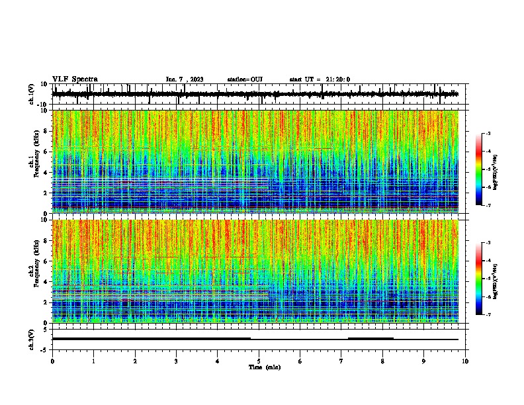Image resolution: width=524 pixels, height=405 pixels.
Task: Click "-7" on the ch.2 color scale
Action: [x=488, y=314]
